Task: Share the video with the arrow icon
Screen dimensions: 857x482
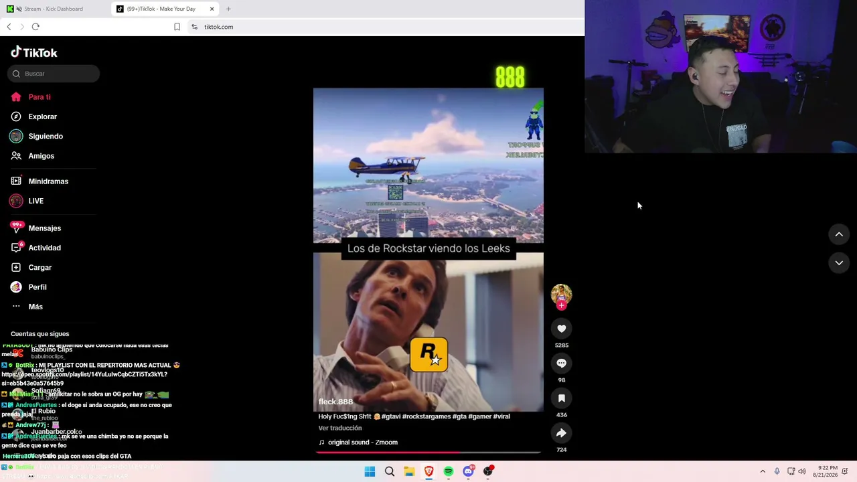Action: [x=561, y=433]
